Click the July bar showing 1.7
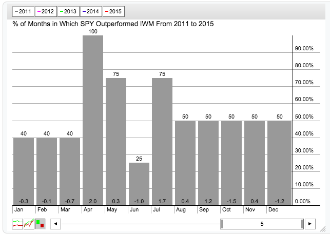This screenshot has width=330, height=234. [x=162, y=142]
